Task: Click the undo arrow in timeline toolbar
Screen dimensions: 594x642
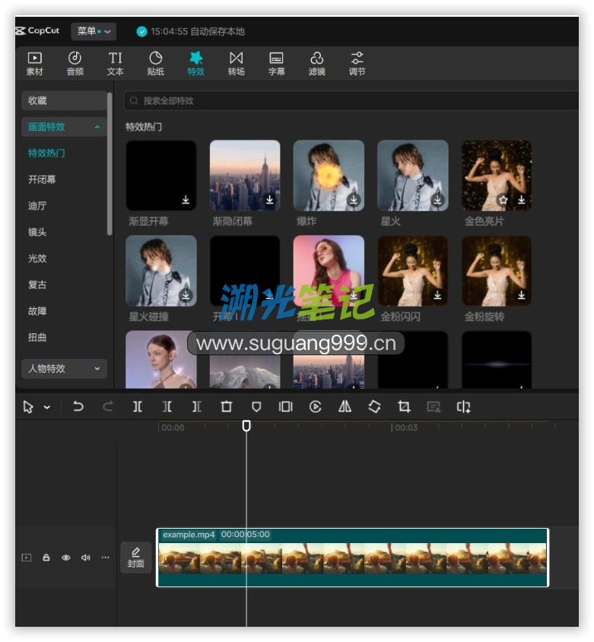Action: click(78, 407)
